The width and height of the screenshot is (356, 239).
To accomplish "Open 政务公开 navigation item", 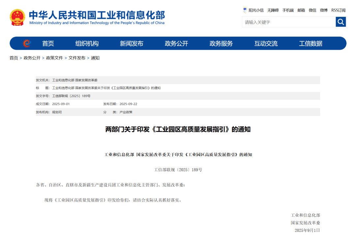I will (176, 44).
